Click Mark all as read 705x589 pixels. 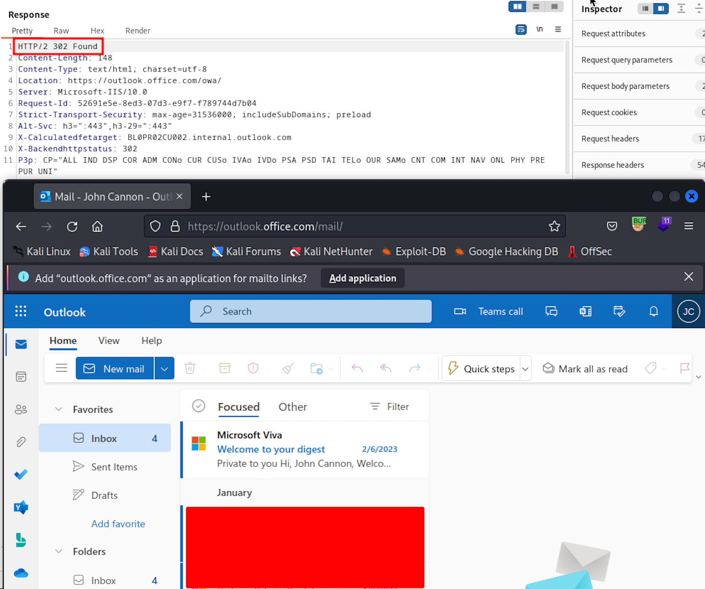pyautogui.click(x=585, y=369)
